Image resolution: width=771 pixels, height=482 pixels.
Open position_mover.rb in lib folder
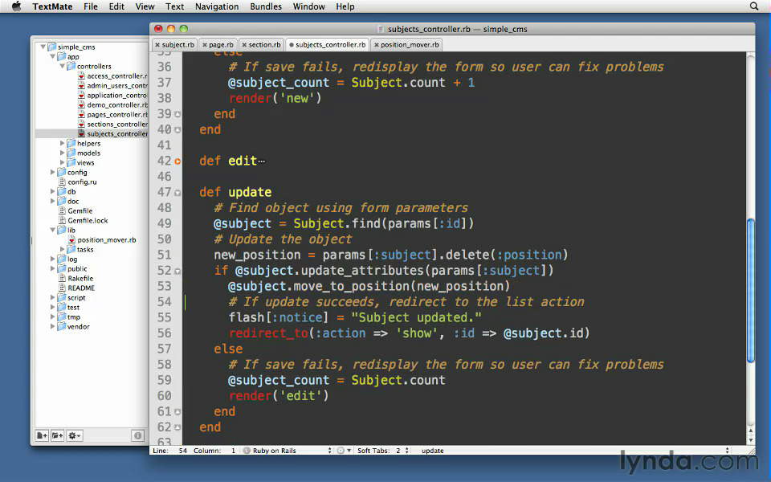tap(102, 239)
